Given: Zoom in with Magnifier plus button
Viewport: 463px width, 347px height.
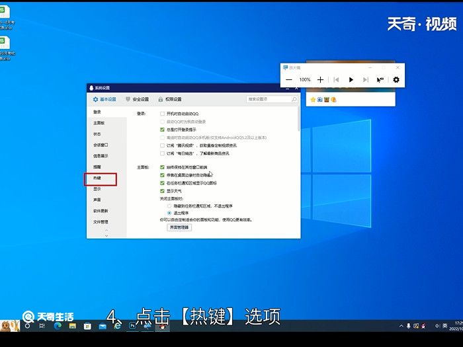Looking at the screenshot, I should tap(320, 80).
